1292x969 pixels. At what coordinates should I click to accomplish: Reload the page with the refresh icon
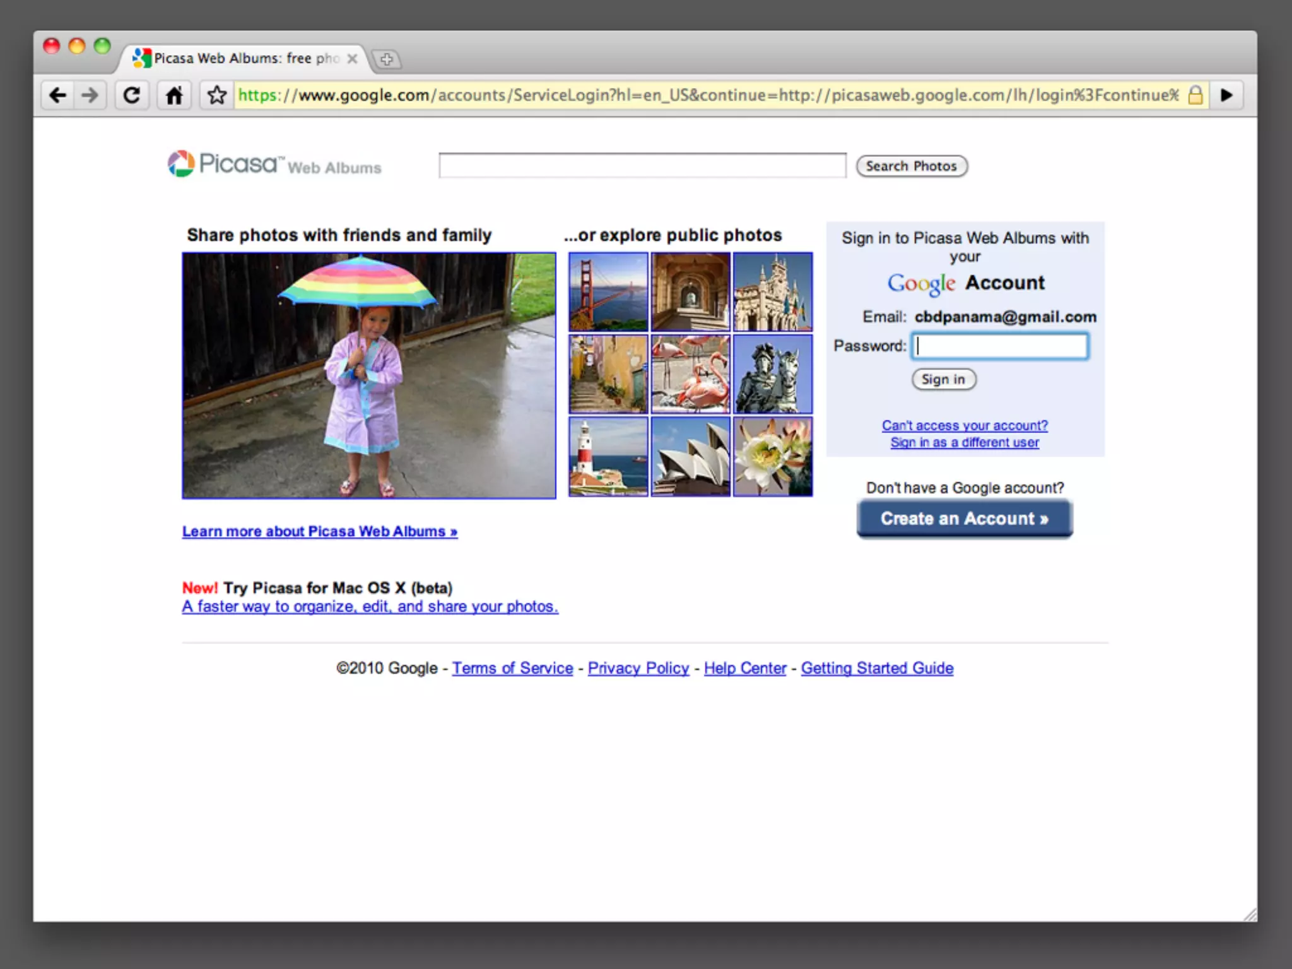pos(132,95)
